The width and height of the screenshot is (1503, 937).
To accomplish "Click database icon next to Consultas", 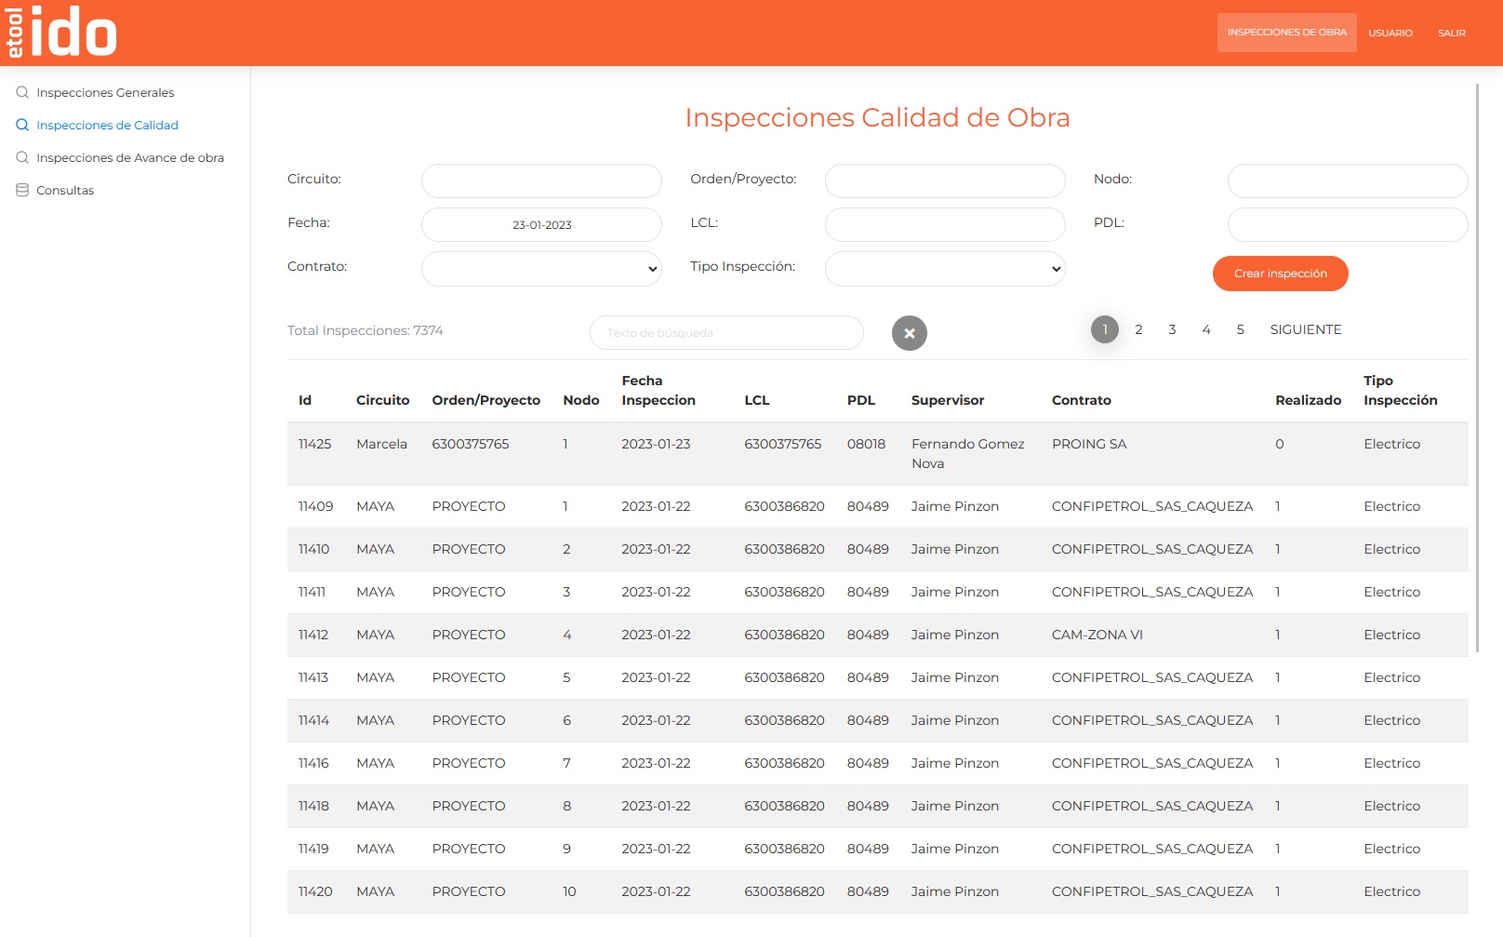I will pyautogui.click(x=22, y=190).
